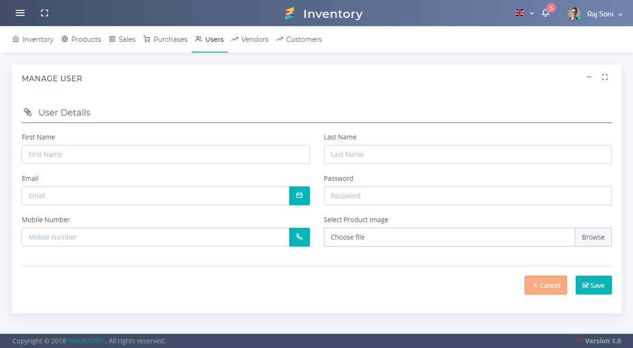This screenshot has height=348, width=633.
Task: Open the language flag dropdown
Action: pos(524,13)
